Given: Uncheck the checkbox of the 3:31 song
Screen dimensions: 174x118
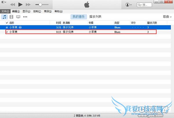Looking at the screenshot, I should pyautogui.click(x=7, y=27).
